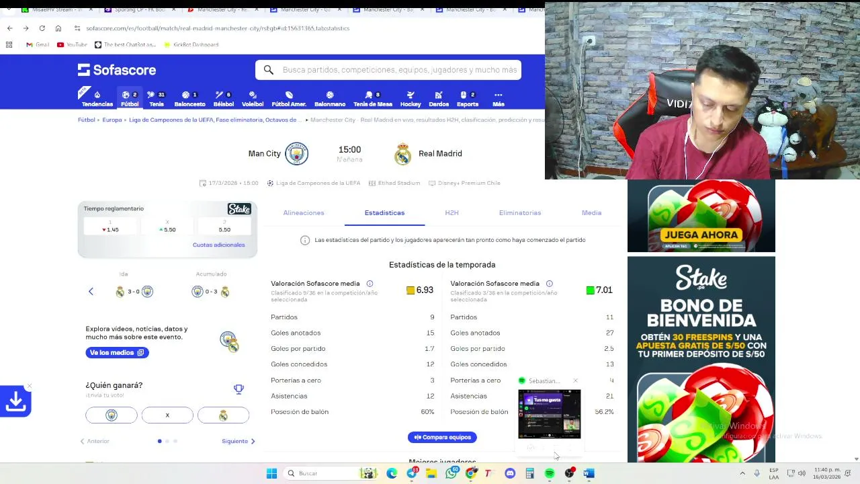Vote for draw X option
Image resolution: width=860 pixels, height=484 pixels.
pos(167,415)
